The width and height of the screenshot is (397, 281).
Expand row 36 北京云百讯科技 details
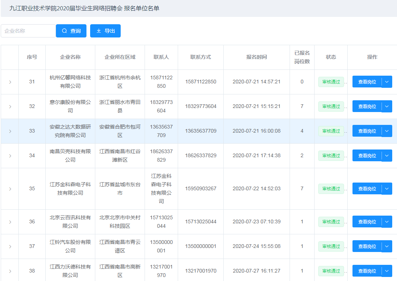10,222
